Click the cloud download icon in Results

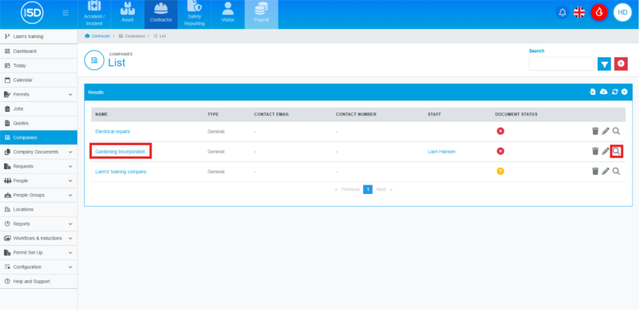tap(604, 92)
